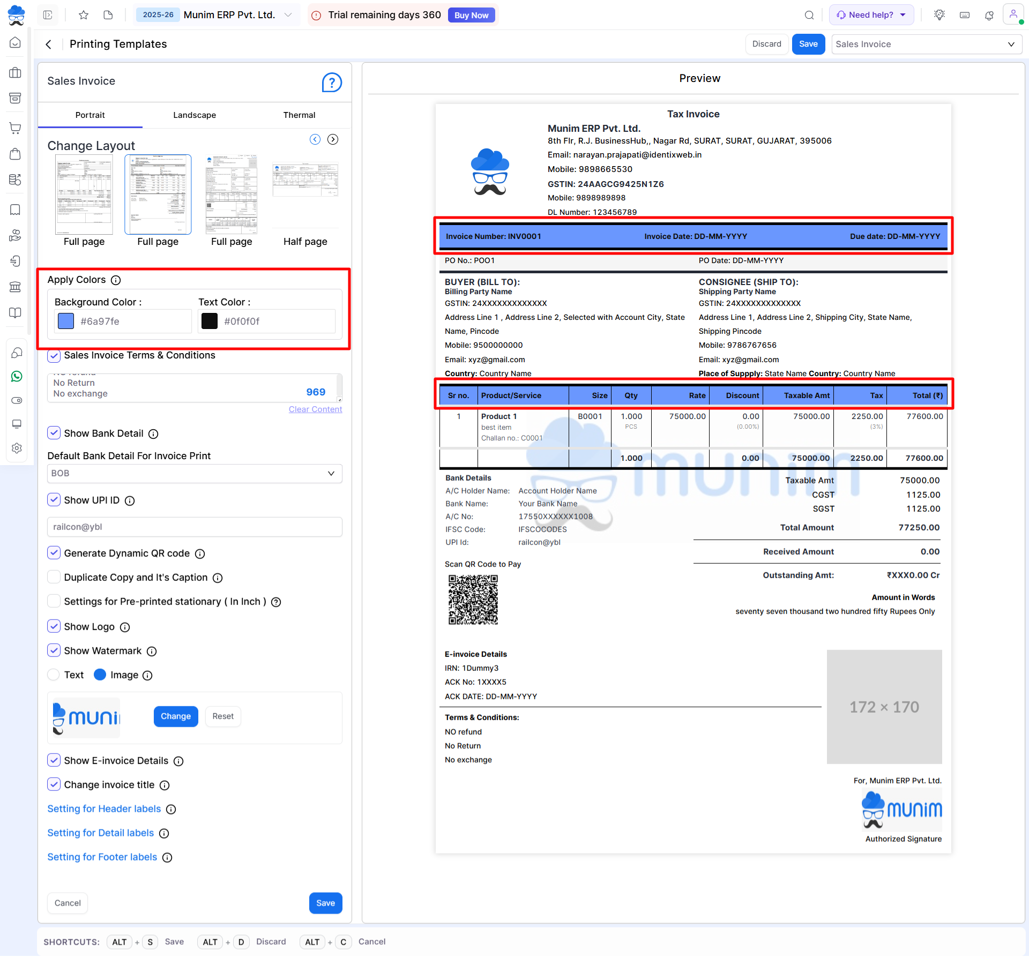
Task: Toggle the Show Logo checkbox
Action: [54, 626]
